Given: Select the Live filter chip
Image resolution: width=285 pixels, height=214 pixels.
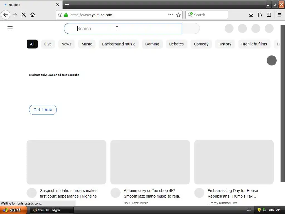Looking at the screenshot, I should click(48, 44).
